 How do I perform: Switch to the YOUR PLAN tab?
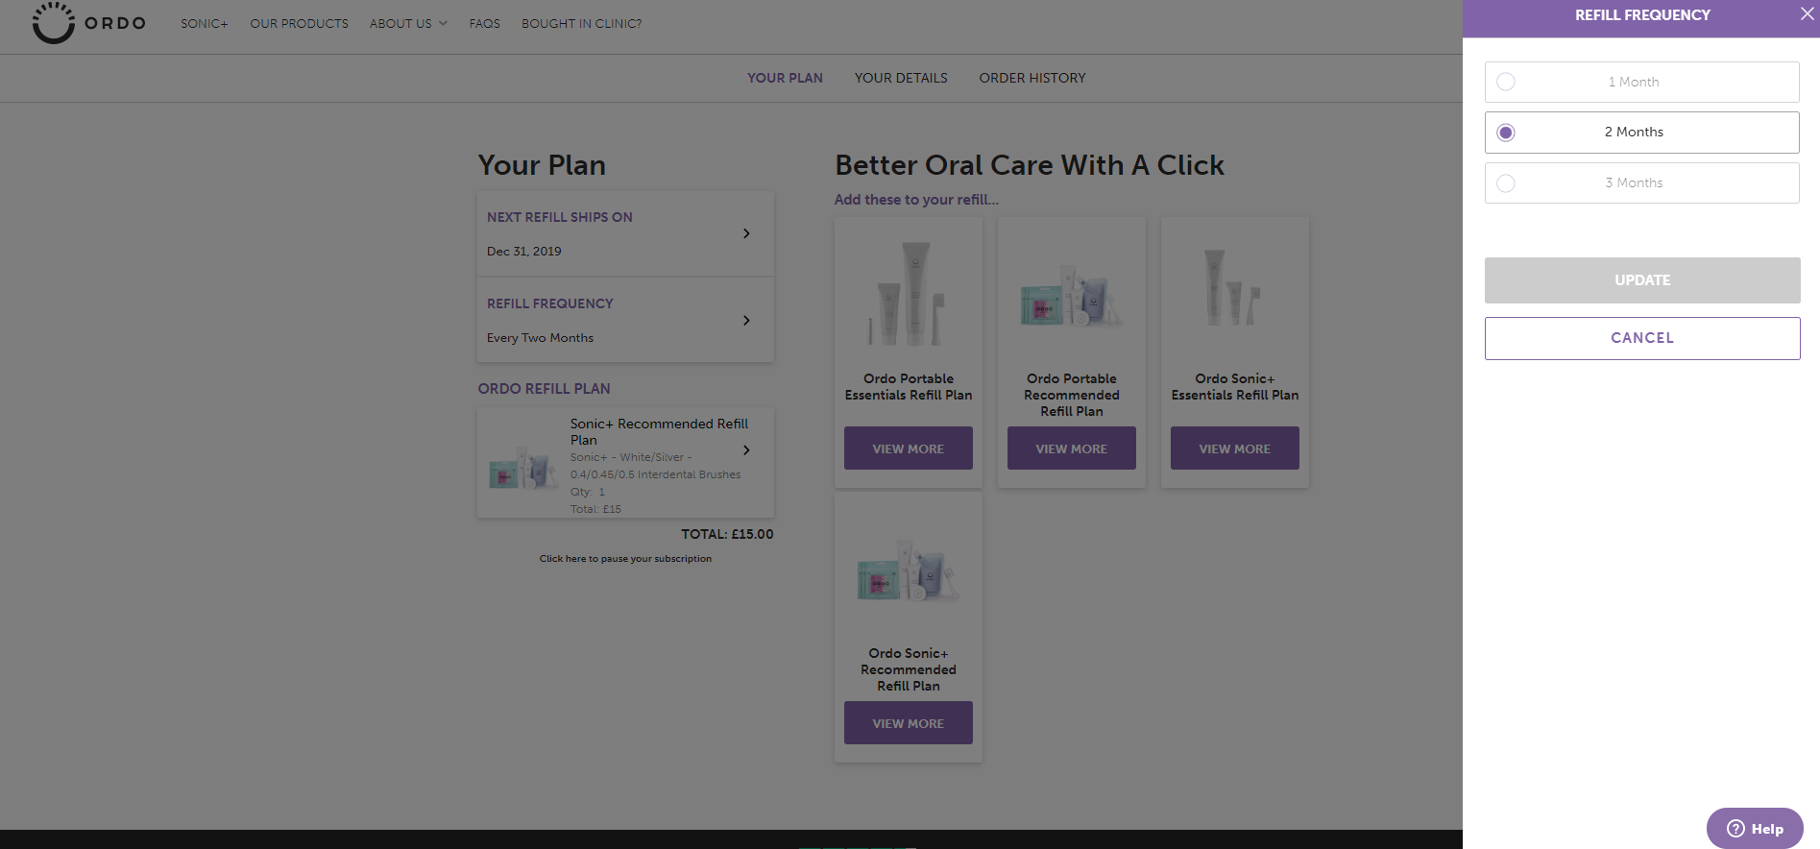pos(785,78)
